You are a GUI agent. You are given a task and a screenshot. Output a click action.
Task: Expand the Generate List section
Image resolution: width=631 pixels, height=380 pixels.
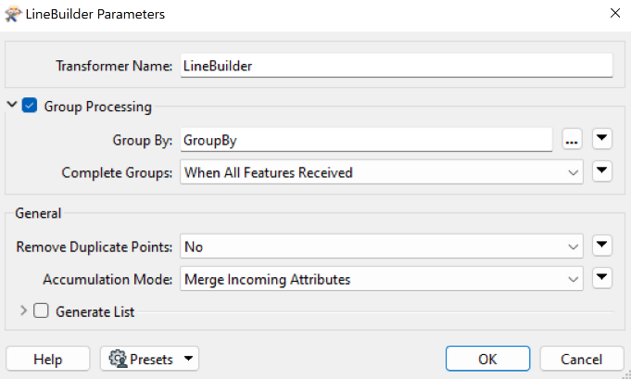[23, 310]
